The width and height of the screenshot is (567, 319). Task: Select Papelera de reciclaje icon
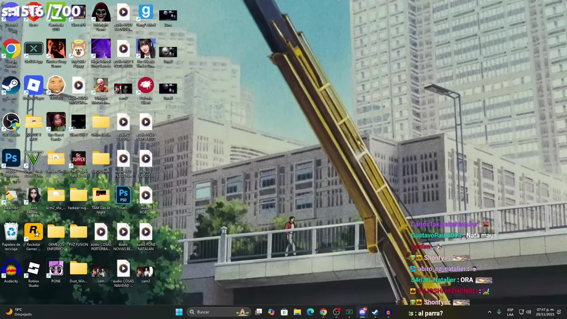click(11, 237)
